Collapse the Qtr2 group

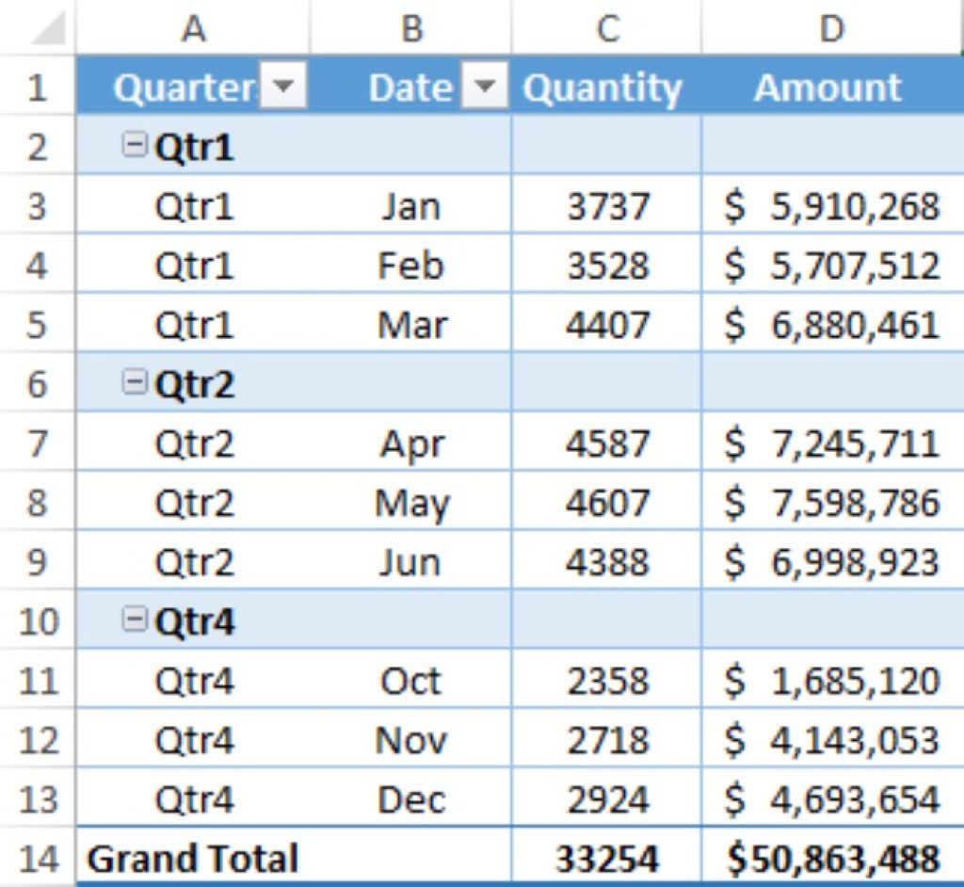click(x=136, y=384)
